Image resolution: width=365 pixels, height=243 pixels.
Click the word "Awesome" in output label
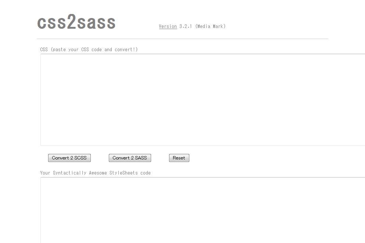click(x=98, y=173)
